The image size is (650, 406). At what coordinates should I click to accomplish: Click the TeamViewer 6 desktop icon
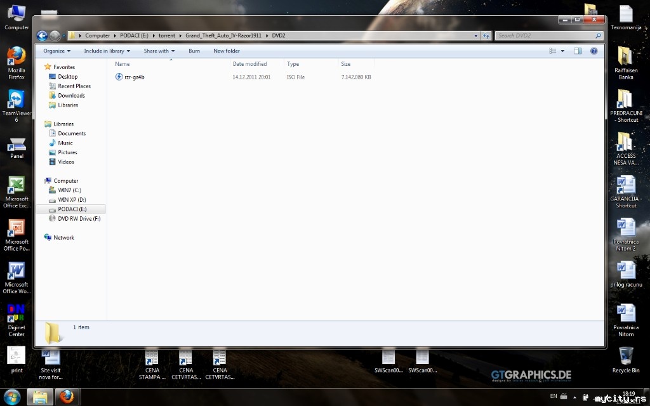17,106
